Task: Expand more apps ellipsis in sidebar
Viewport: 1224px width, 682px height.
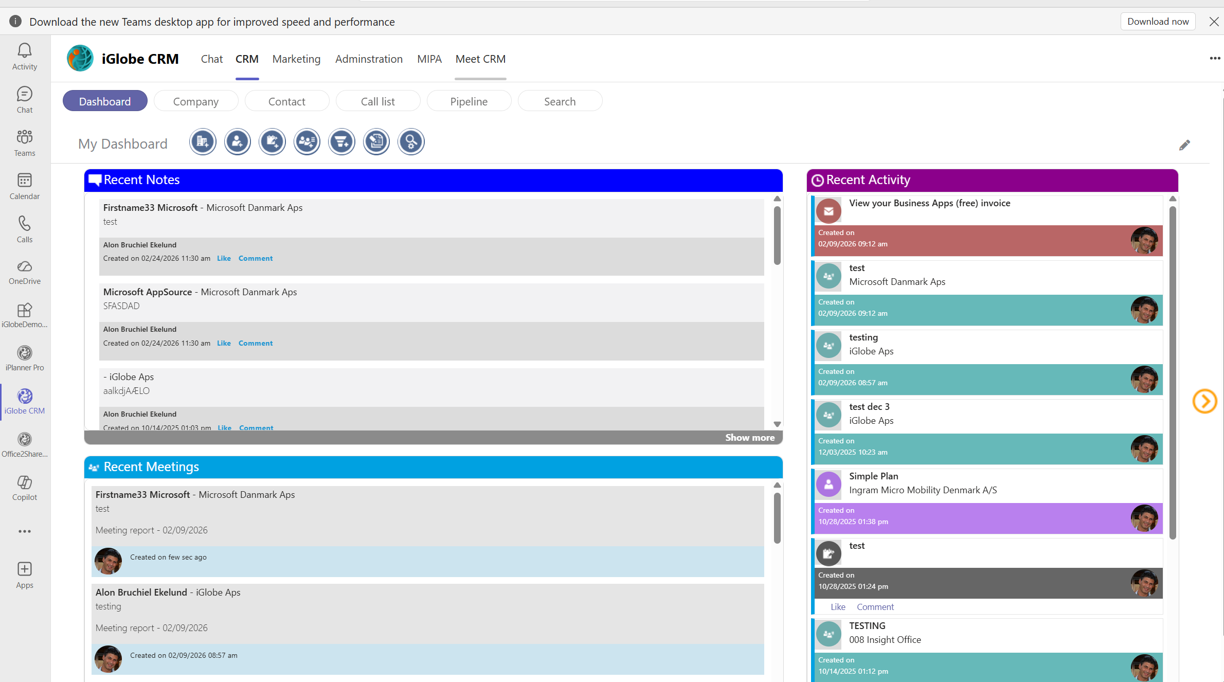Action: [25, 531]
